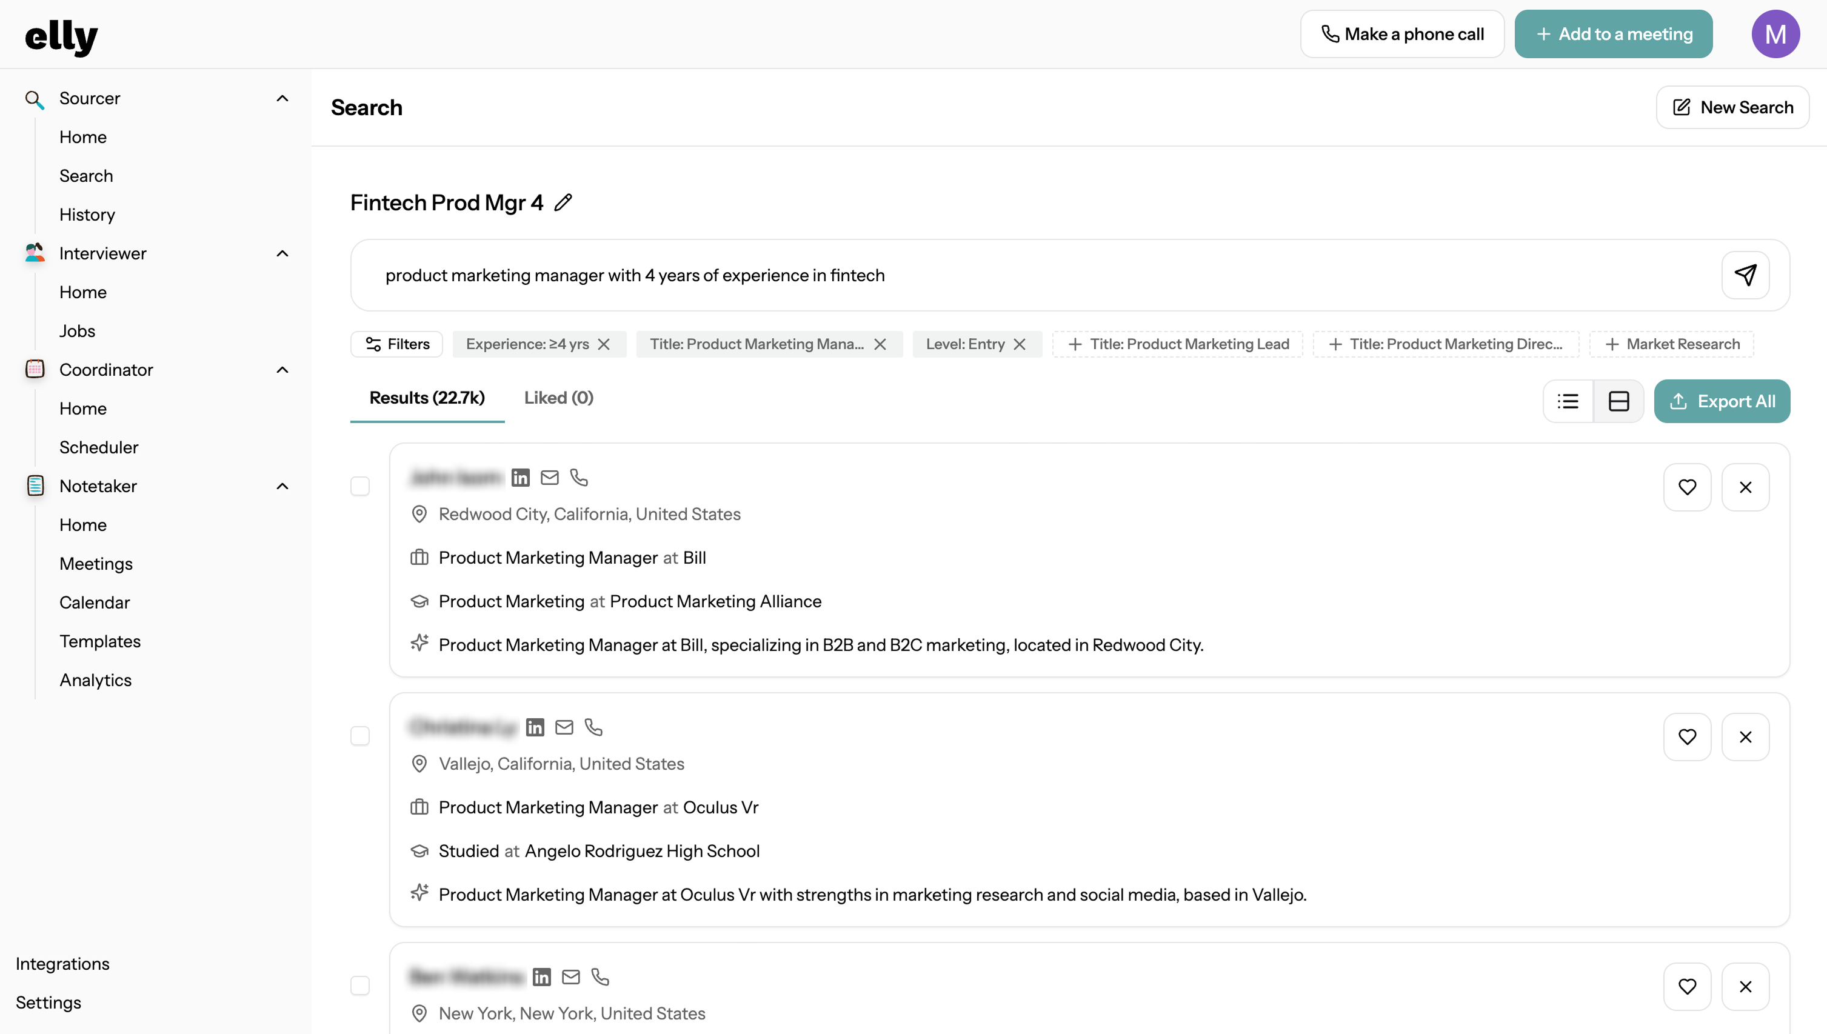Image resolution: width=1827 pixels, height=1034 pixels.
Task: Collapse the Interviewer section
Action: [282, 253]
